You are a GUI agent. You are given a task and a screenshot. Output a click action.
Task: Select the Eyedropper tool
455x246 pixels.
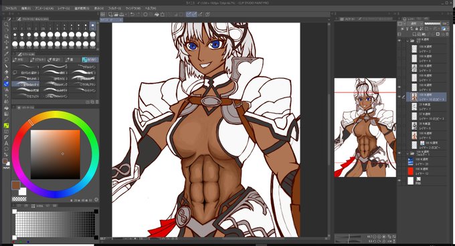click(7, 54)
